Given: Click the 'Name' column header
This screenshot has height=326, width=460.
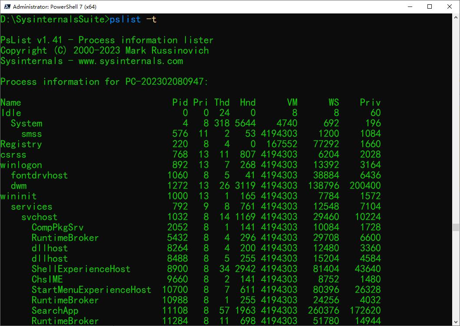Looking at the screenshot, I should click(x=11, y=102).
